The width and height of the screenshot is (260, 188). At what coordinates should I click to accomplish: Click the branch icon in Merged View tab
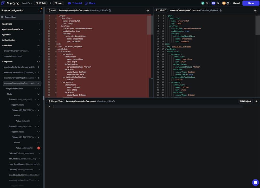(49, 101)
